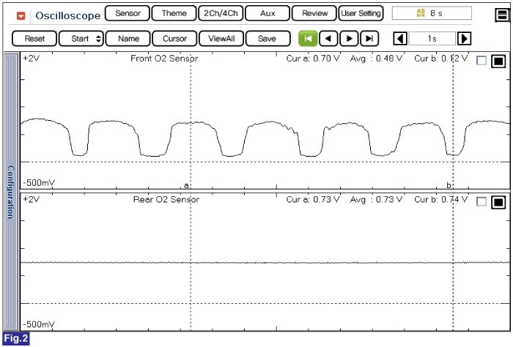This screenshot has height=347, width=513.
Task: Maximize the Front O2 Sensor channel view
Action: [x=498, y=61]
